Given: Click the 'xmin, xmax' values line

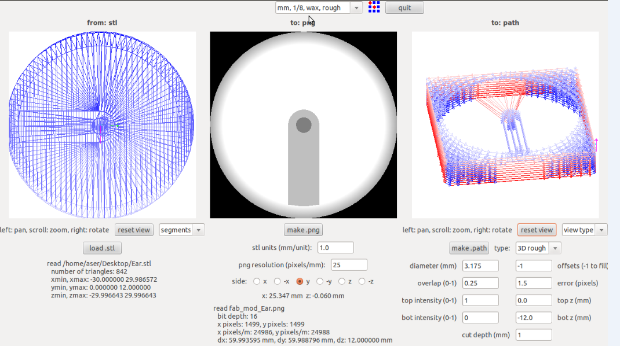Looking at the screenshot, I should point(104,279).
